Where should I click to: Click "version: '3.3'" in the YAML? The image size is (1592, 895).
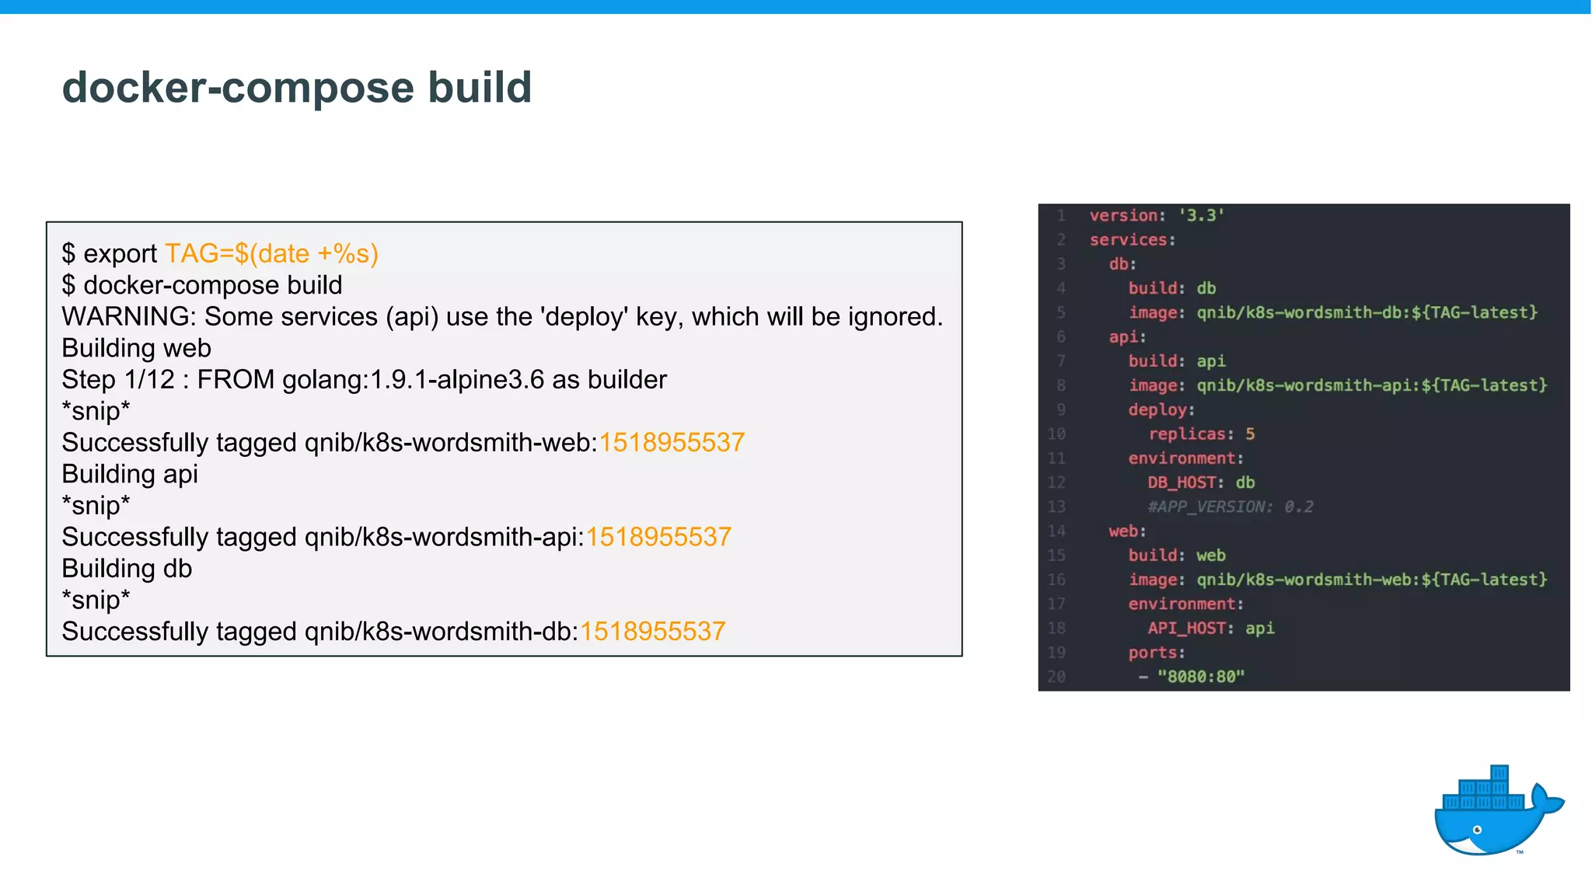coord(1157,215)
